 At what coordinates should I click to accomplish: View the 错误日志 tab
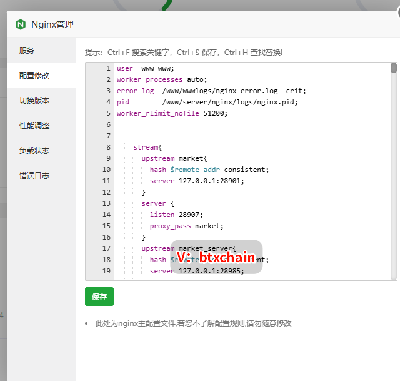34,176
